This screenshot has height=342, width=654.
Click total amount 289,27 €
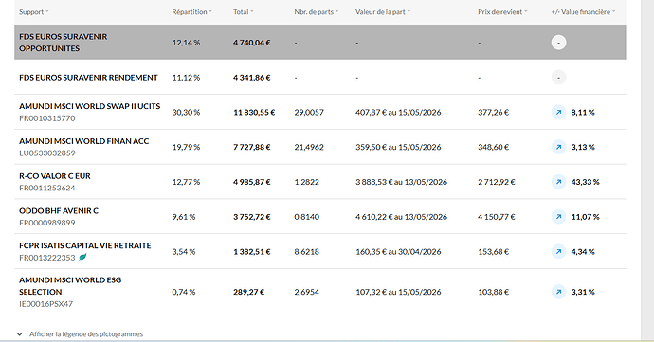point(249,292)
